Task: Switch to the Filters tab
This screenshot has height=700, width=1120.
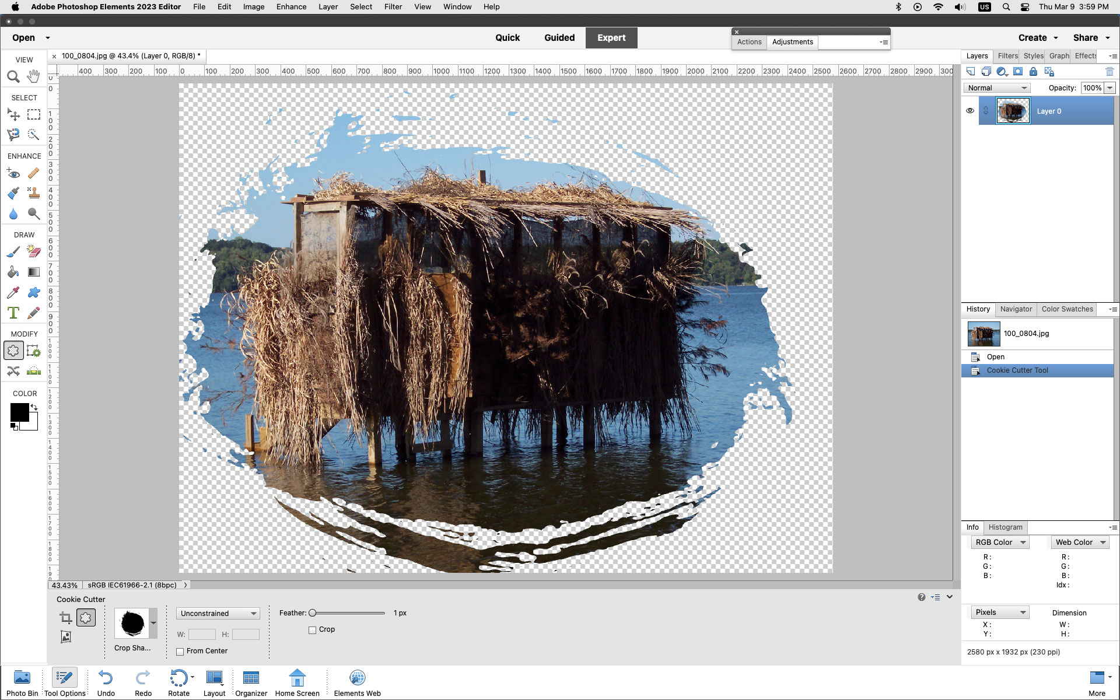Action: tap(1007, 55)
